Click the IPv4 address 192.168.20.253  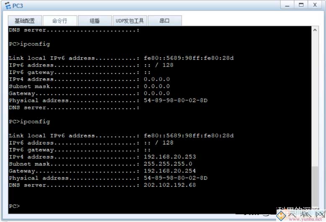(x=170, y=157)
